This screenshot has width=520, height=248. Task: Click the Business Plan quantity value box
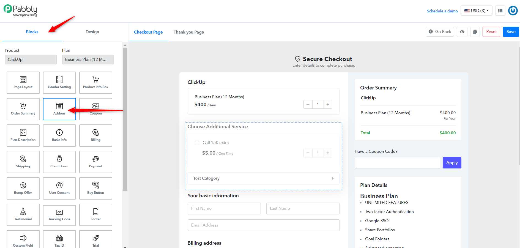coord(318,104)
